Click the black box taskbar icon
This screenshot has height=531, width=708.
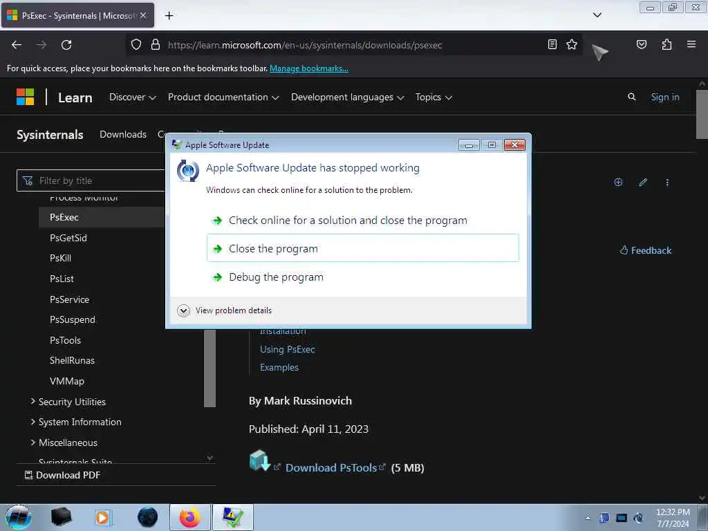(x=61, y=517)
